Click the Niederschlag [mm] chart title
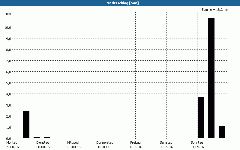Image resolution: width=240 pixels, height=150 pixels. click(x=123, y=3)
